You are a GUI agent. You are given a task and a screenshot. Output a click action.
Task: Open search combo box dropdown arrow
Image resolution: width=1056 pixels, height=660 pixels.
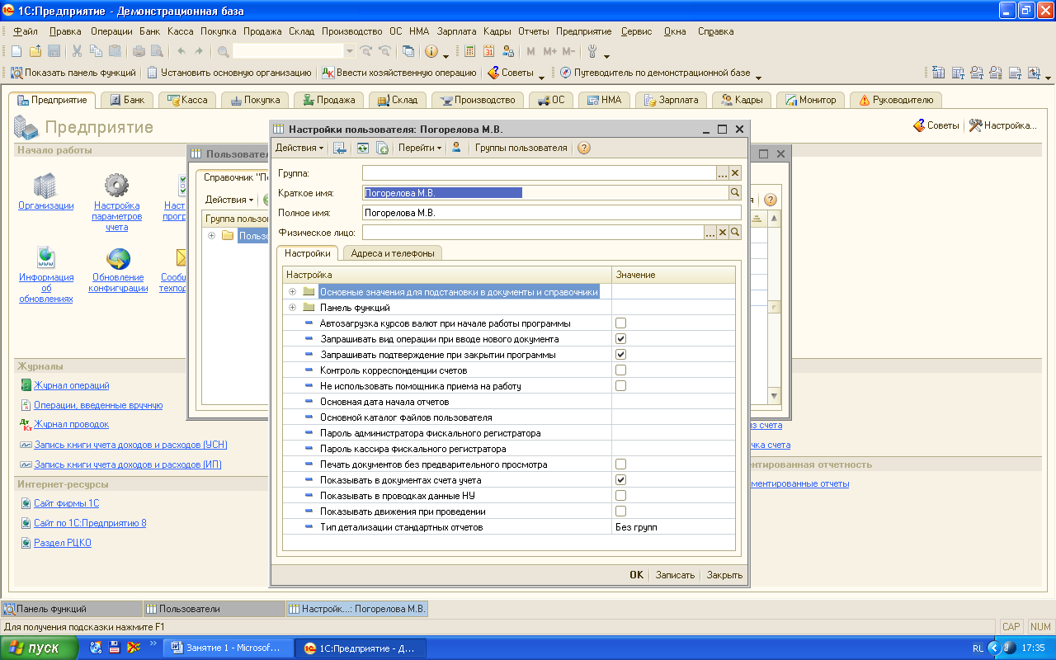349,51
